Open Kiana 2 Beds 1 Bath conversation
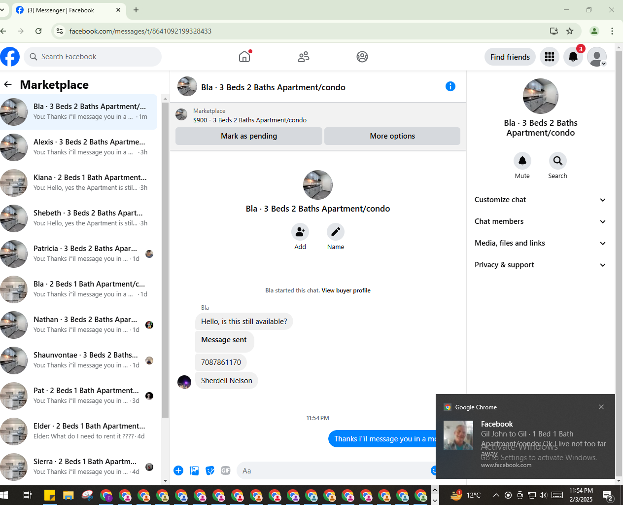This screenshot has height=505, width=623. (x=79, y=182)
